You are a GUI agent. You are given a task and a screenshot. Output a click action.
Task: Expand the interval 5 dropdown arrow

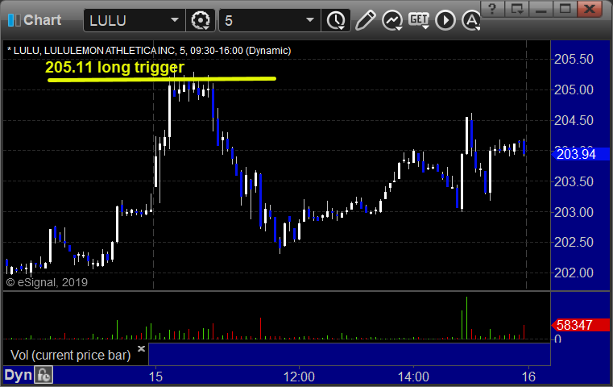[x=309, y=20]
